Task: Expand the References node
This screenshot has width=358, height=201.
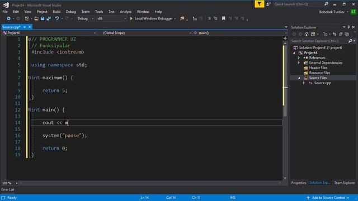Action: (299, 58)
